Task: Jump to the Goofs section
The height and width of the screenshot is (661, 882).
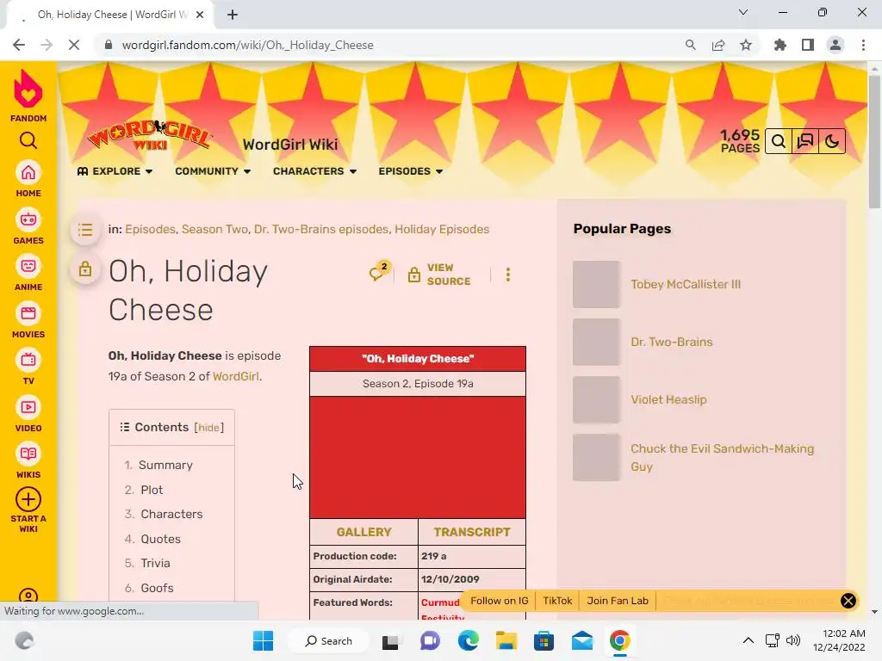Action: click(x=157, y=588)
